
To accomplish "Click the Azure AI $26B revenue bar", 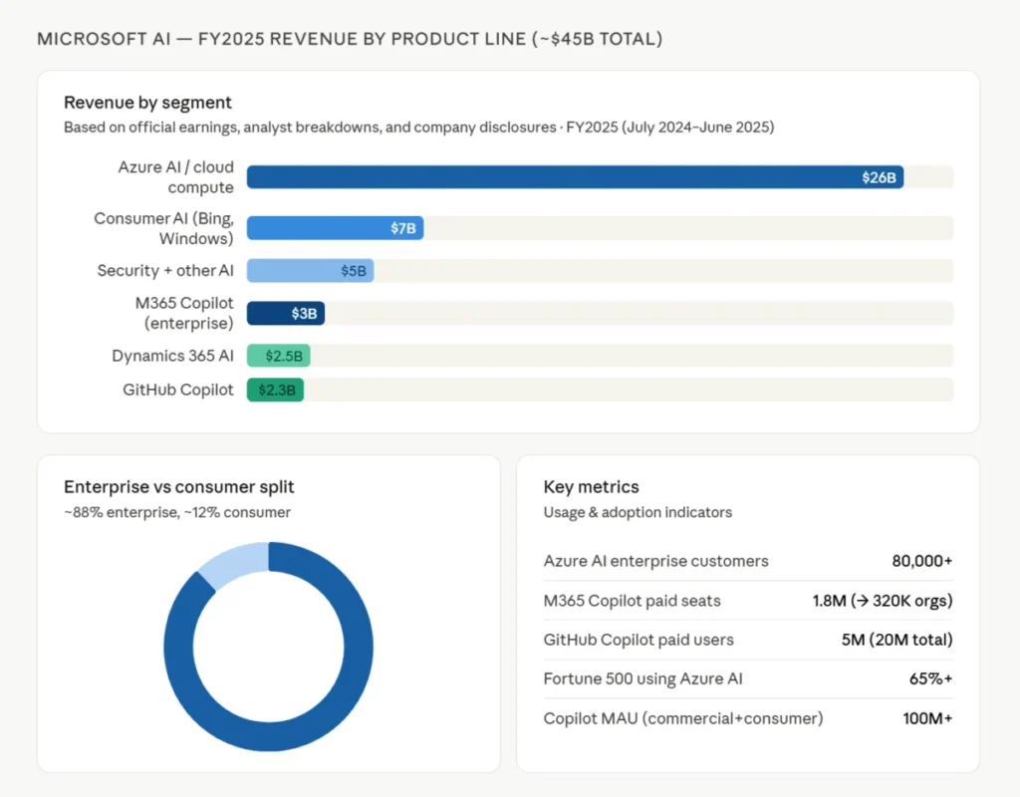I will 575,177.
